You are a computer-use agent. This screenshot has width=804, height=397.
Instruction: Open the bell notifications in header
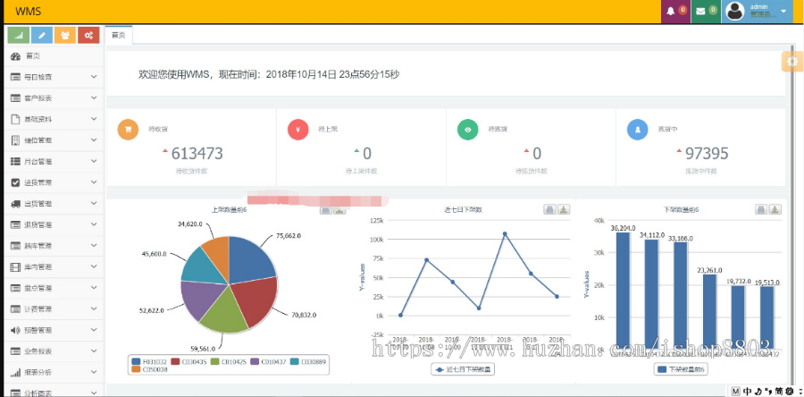(676, 12)
